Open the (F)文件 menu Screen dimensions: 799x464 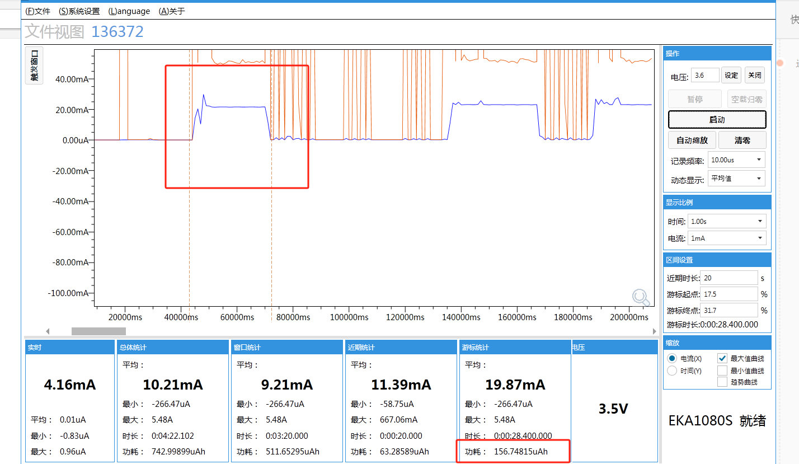pyautogui.click(x=38, y=11)
